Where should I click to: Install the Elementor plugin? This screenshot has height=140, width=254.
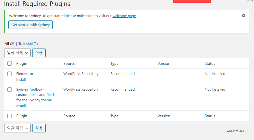pyautogui.click(x=21, y=80)
